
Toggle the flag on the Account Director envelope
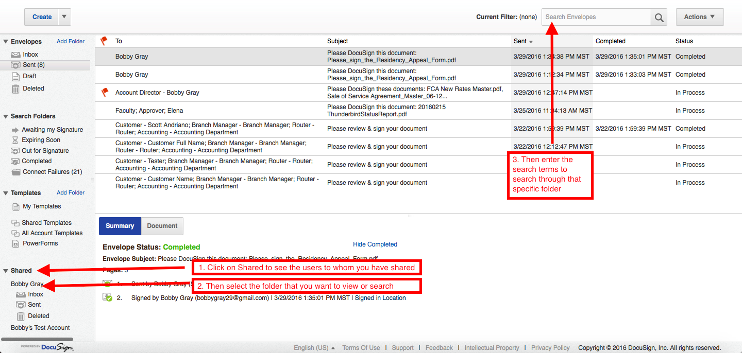tap(105, 92)
